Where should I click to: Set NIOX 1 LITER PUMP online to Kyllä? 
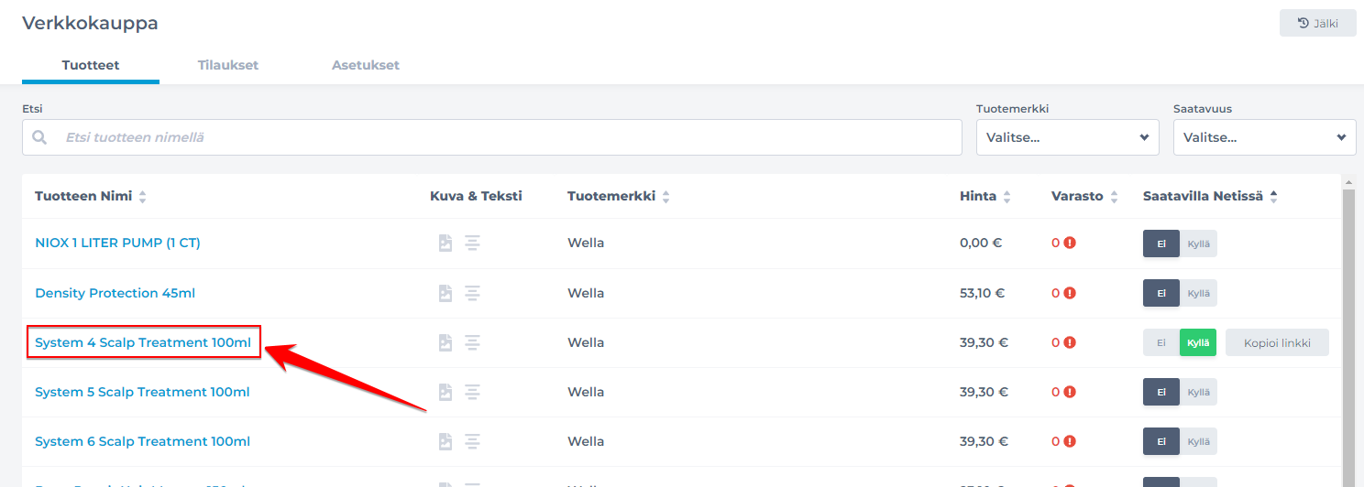click(x=1199, y=243)
